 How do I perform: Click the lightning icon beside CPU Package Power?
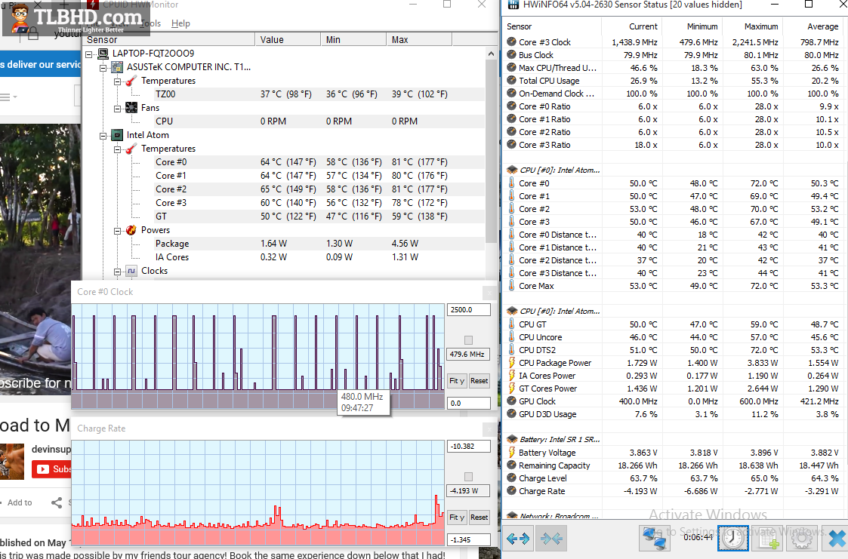(x=512, y=362)
